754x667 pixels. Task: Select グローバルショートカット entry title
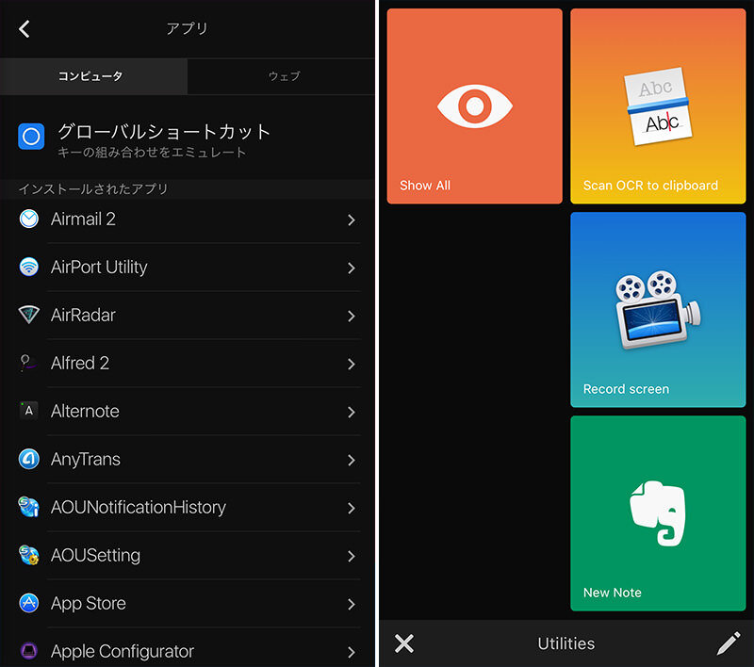click(x=164, y=132)
